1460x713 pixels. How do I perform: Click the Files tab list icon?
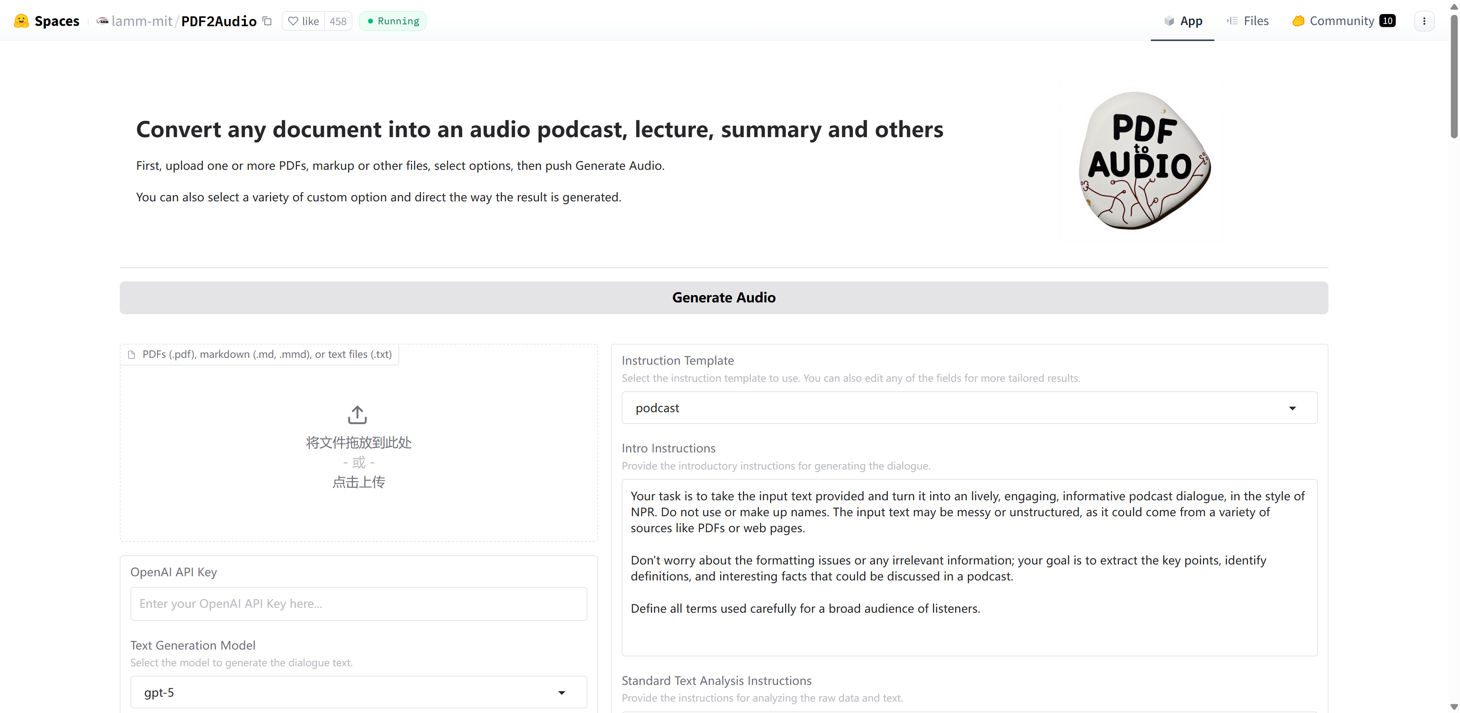tap(1232, 21)
